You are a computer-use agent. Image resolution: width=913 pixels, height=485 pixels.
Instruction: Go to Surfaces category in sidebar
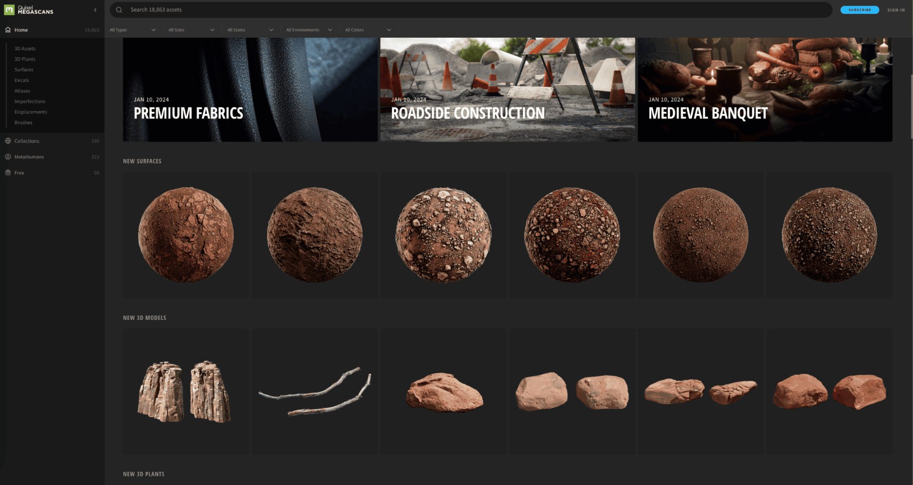click(24, 69)
